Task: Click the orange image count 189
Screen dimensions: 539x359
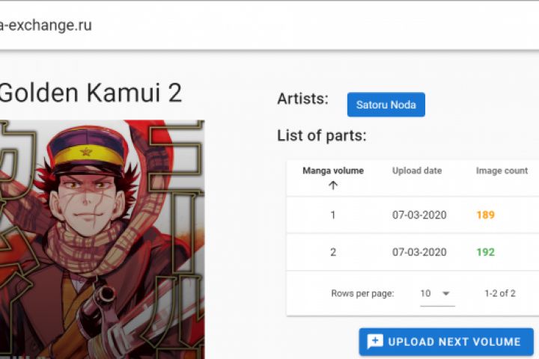Action: [485, 215]
